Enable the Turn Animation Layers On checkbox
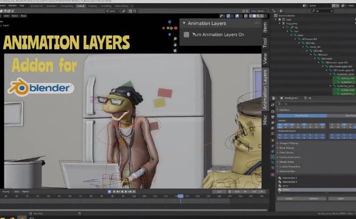The height and width of the screenshot is (219, 356). 187,35
